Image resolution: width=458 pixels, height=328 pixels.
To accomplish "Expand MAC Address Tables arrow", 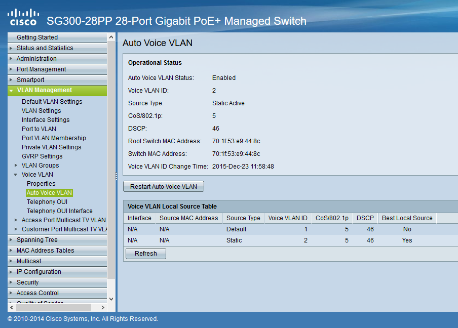I will click(x=11, y=251).
